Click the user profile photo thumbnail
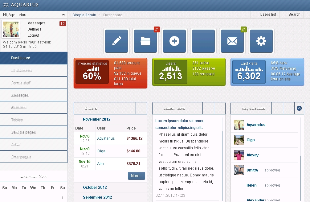310x202 pixels. coord(11,29)
